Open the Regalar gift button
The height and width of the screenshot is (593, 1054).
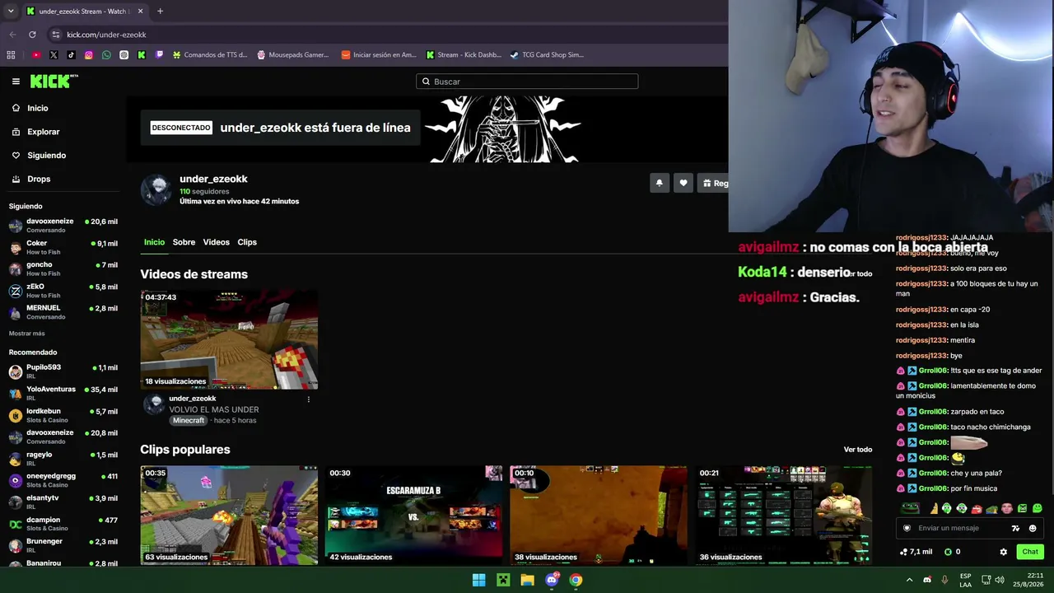(713, 184)
